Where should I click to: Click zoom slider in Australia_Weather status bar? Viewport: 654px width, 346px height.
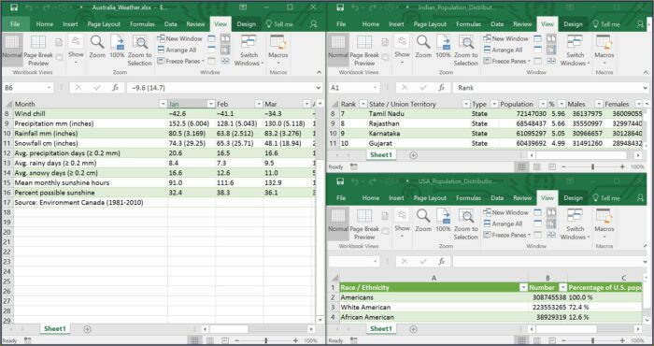[x=265, y=340]
